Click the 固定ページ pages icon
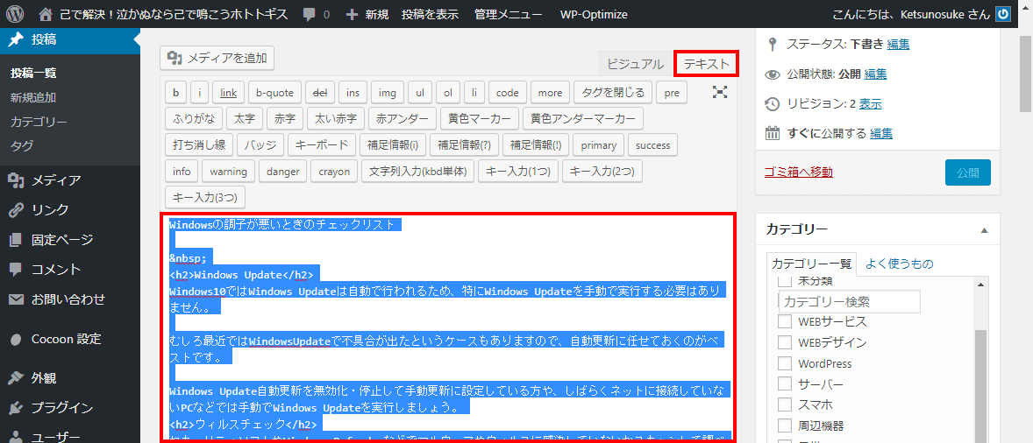1033x443 pixels. pyautogui.click(x=16, y=240)
